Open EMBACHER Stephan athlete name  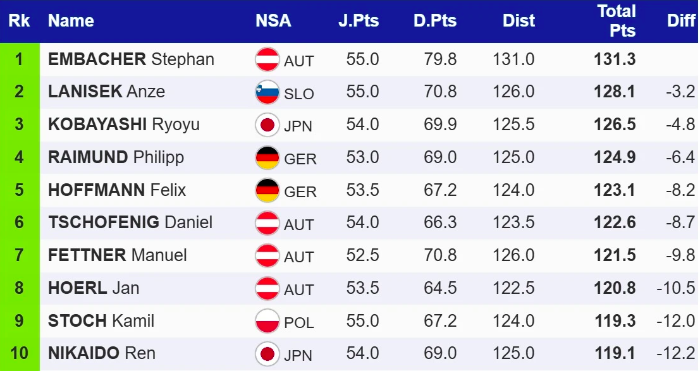(131, 59)
